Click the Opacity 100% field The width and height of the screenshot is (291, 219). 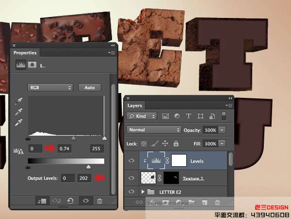(x=210, y=130)
